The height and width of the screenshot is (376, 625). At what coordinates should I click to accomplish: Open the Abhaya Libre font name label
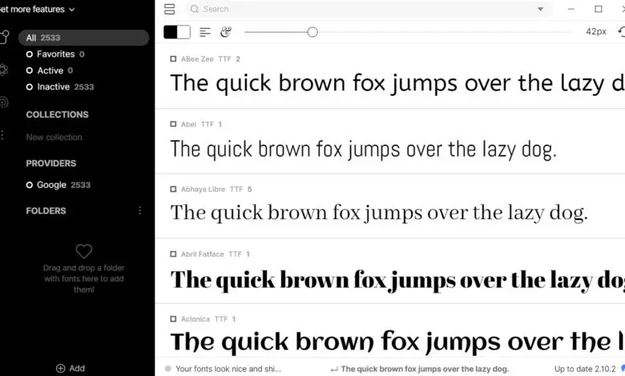[x=203, y=189]
